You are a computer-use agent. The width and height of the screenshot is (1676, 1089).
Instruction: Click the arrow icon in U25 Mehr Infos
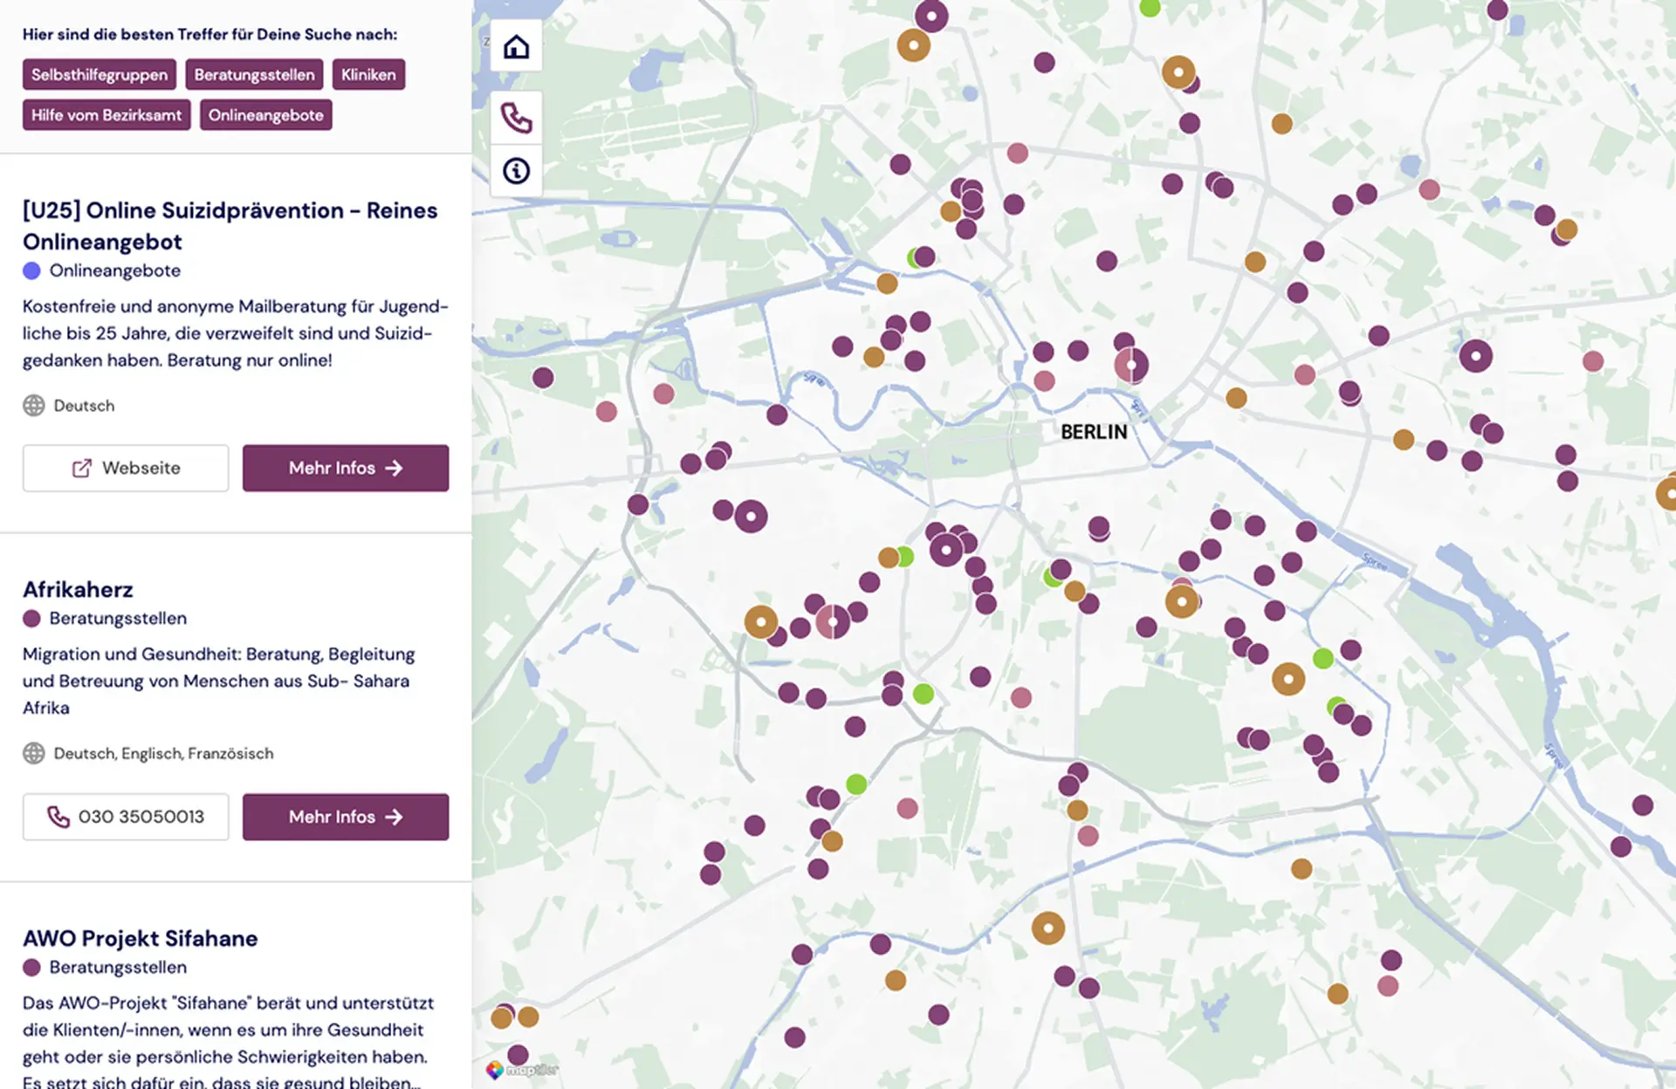[394, 468]
